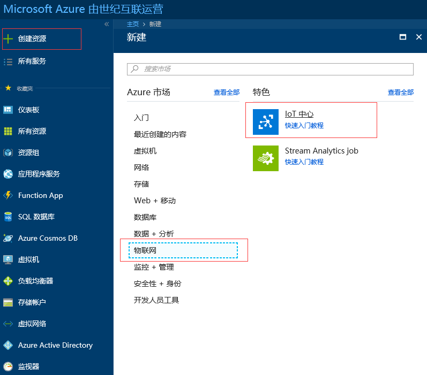Open the SQL 数据库 icon in the sidebar
The image size is (427, 375).
tap(8, 217)
